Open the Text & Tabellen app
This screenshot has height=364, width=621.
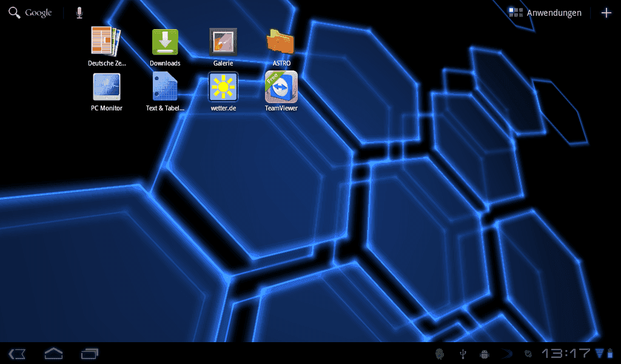click(165, 91)
